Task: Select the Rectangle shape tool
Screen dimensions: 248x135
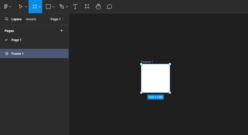Action: pos(48,7)
